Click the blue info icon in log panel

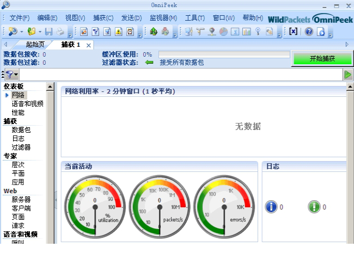[x=271, y=207]
